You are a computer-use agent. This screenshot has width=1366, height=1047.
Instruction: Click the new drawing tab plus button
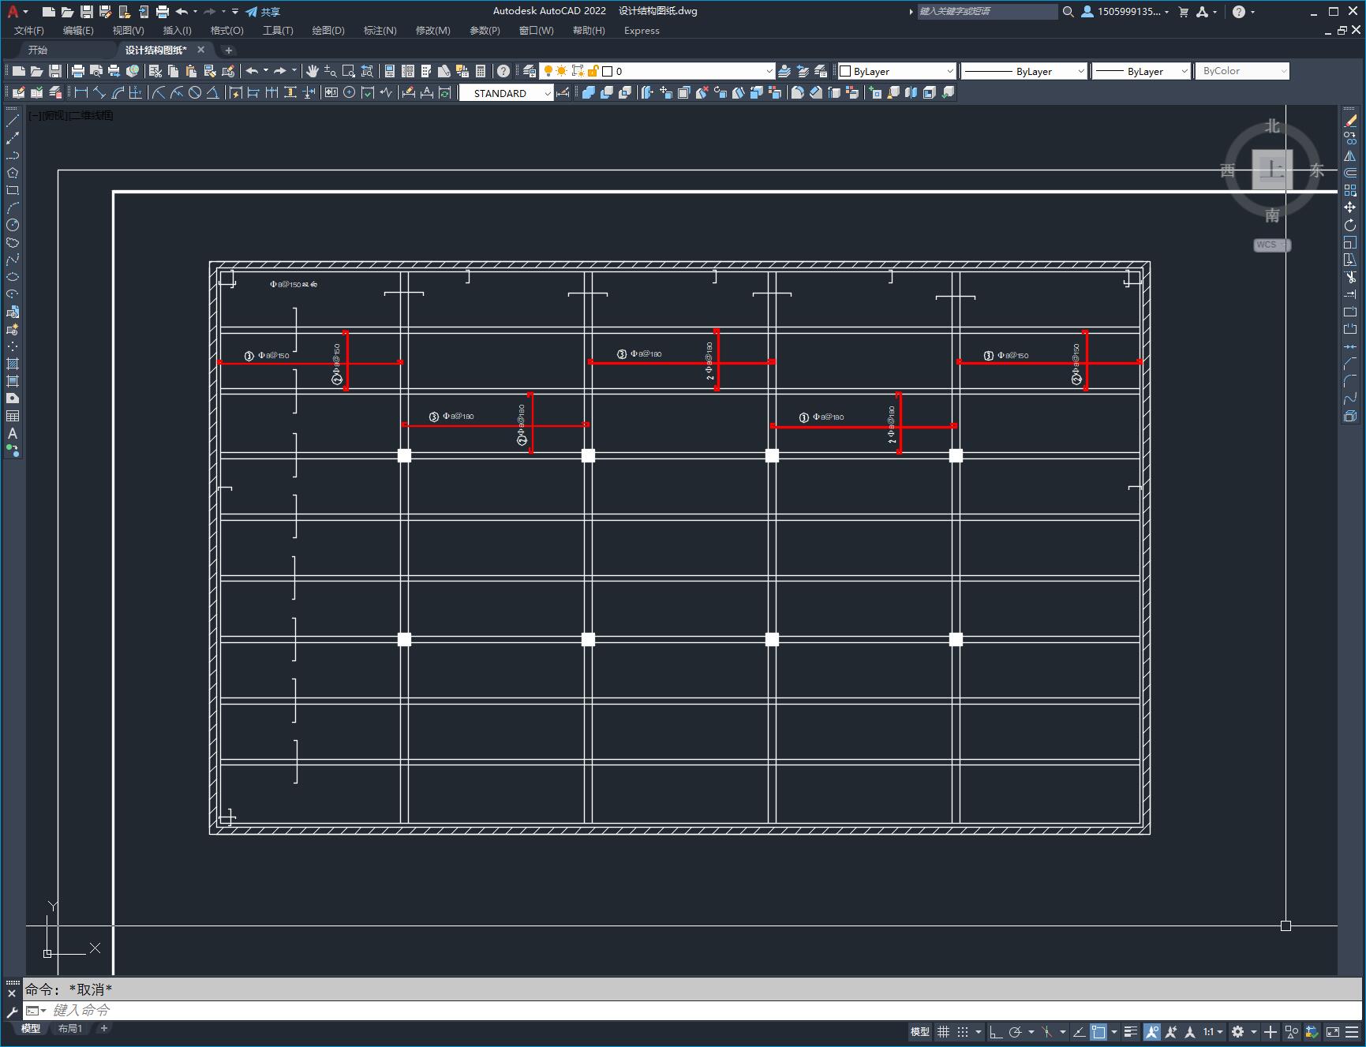228,50
